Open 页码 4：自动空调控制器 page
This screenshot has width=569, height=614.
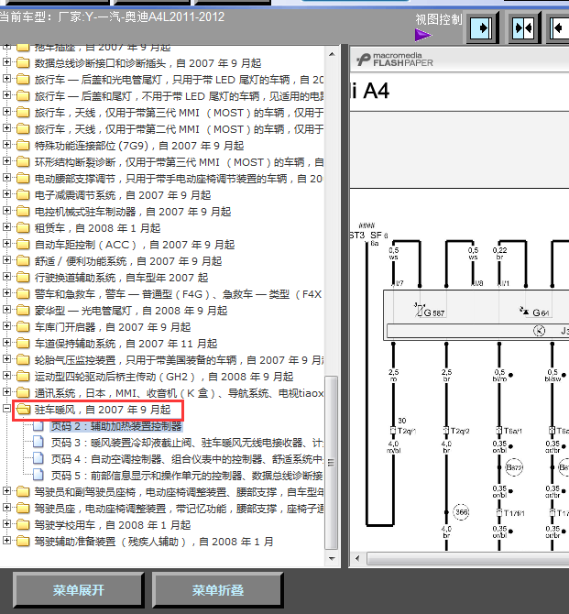187,459
